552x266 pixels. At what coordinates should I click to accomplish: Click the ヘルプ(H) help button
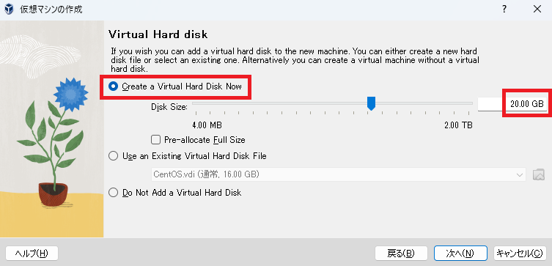click(32, 253)
